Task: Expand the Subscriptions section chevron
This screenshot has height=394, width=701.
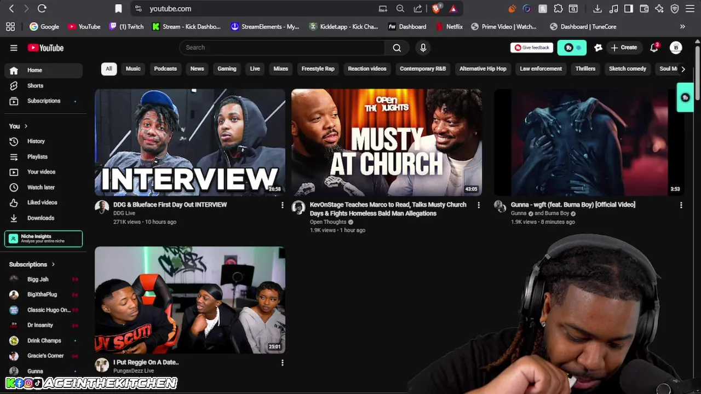Action: click(x=53, y=264)
